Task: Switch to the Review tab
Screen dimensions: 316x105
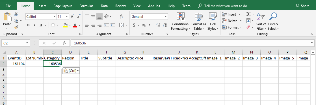Action: (120, 6)
